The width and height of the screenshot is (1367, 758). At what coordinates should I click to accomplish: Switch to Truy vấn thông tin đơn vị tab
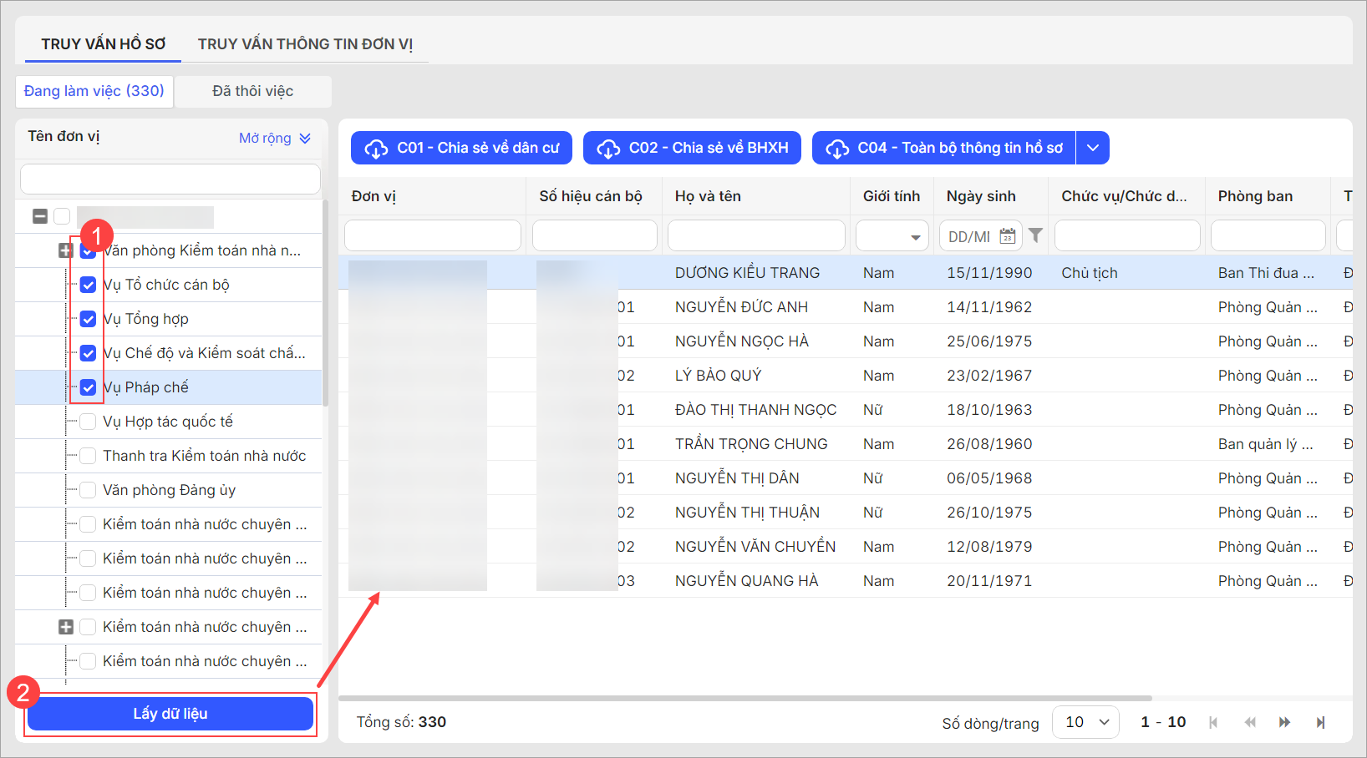click(305, 44)
